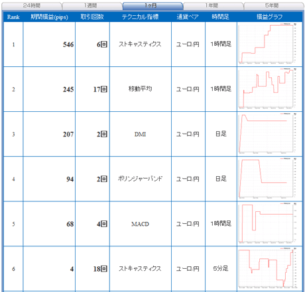Click rank number 4 in the Rank column
This screenshot has height=292, width=305.
coord(13,179)
